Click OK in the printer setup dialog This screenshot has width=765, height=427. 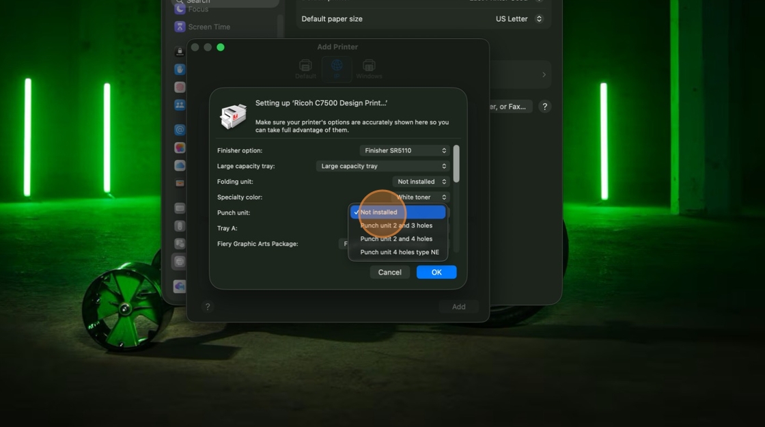click(x=436, y=273)
